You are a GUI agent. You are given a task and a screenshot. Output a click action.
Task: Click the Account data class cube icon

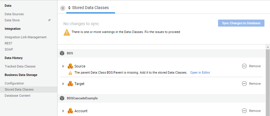tap(70, 111)
